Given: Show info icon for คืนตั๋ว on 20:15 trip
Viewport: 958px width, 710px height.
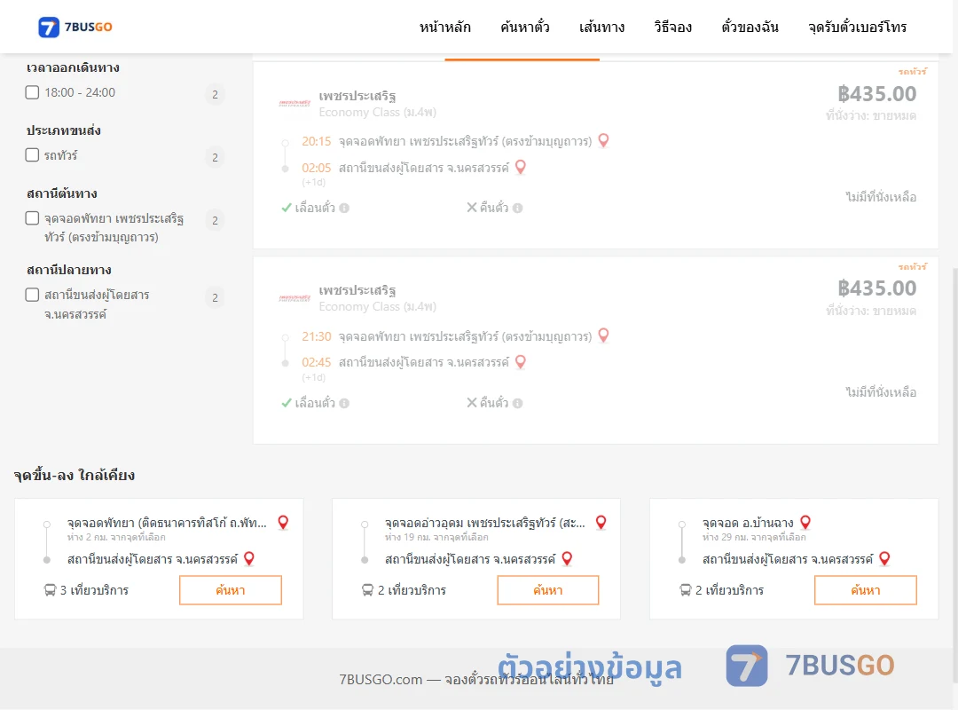Looking at the screenshot, I should pos(517,208).
